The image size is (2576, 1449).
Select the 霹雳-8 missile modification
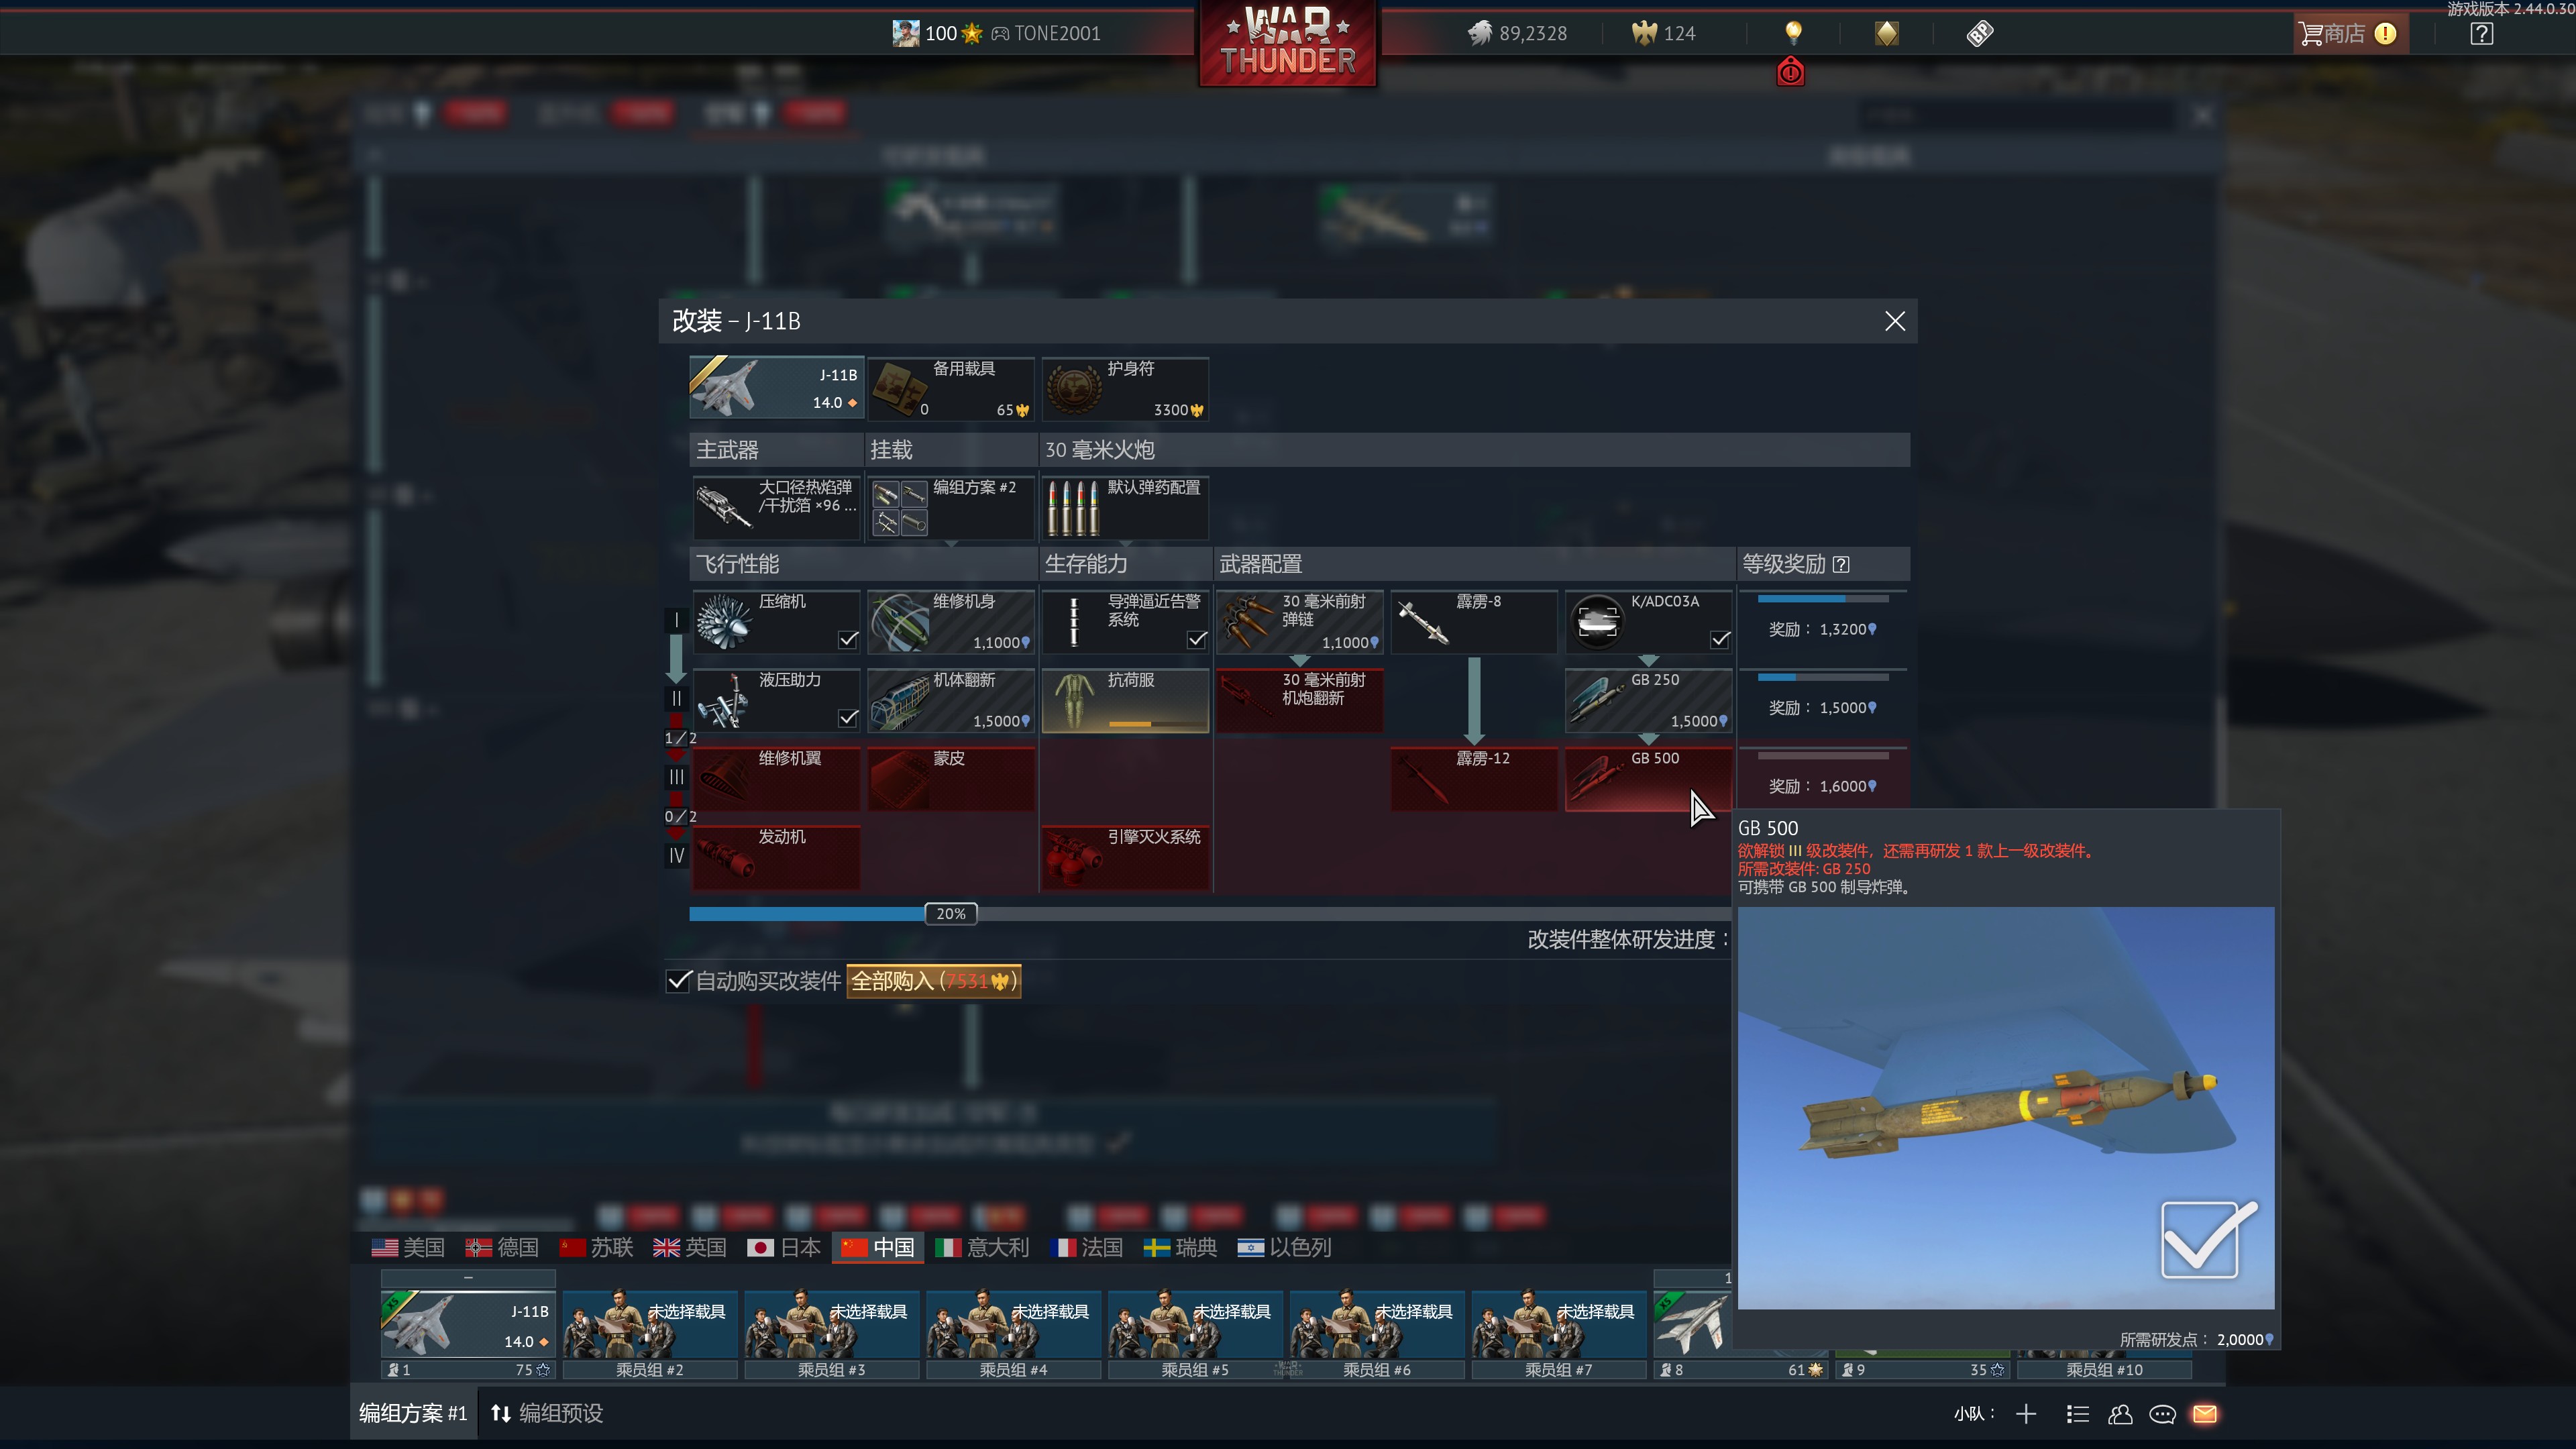click(x=1474, y=621)
